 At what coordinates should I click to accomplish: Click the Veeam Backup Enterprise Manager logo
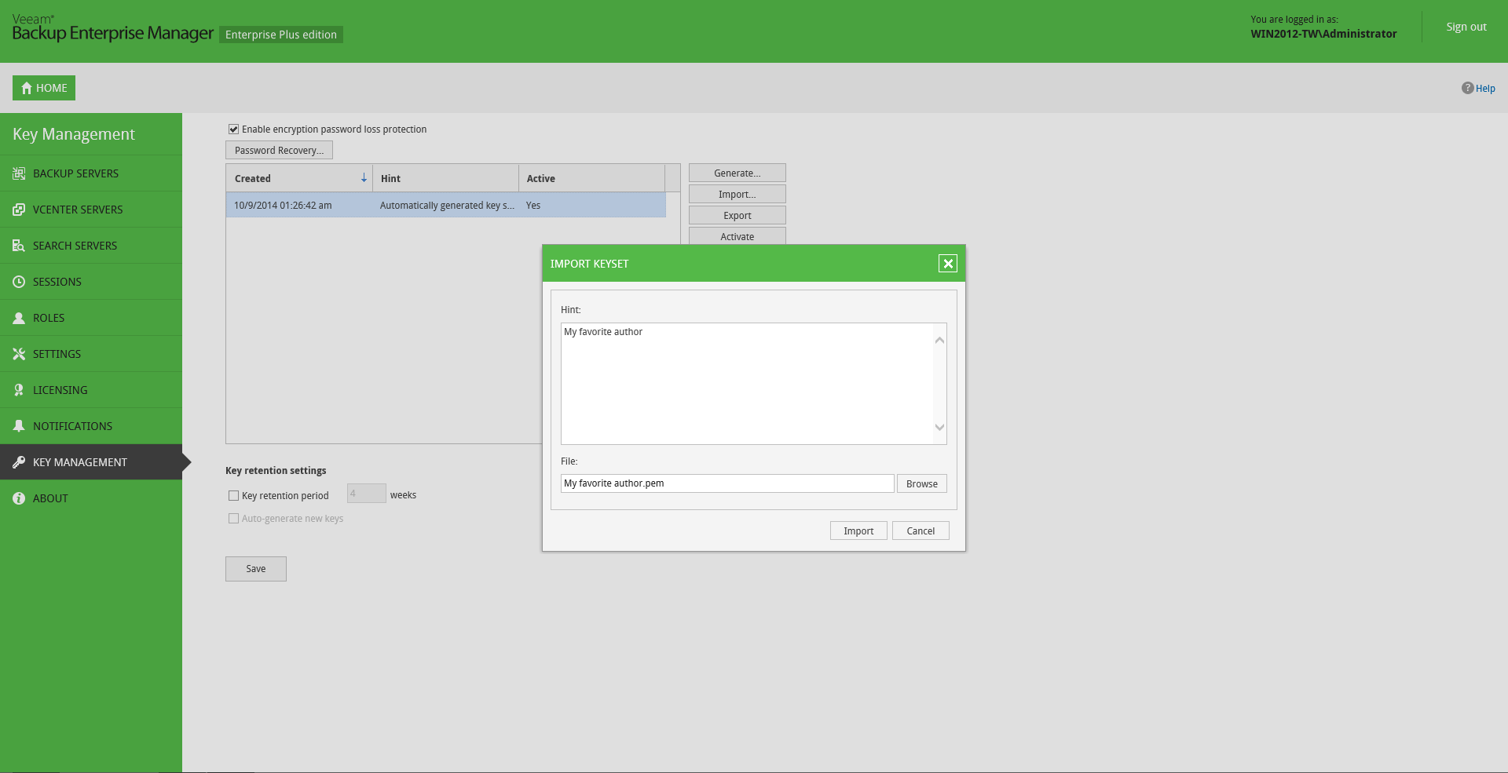click(x=112, y=27)
